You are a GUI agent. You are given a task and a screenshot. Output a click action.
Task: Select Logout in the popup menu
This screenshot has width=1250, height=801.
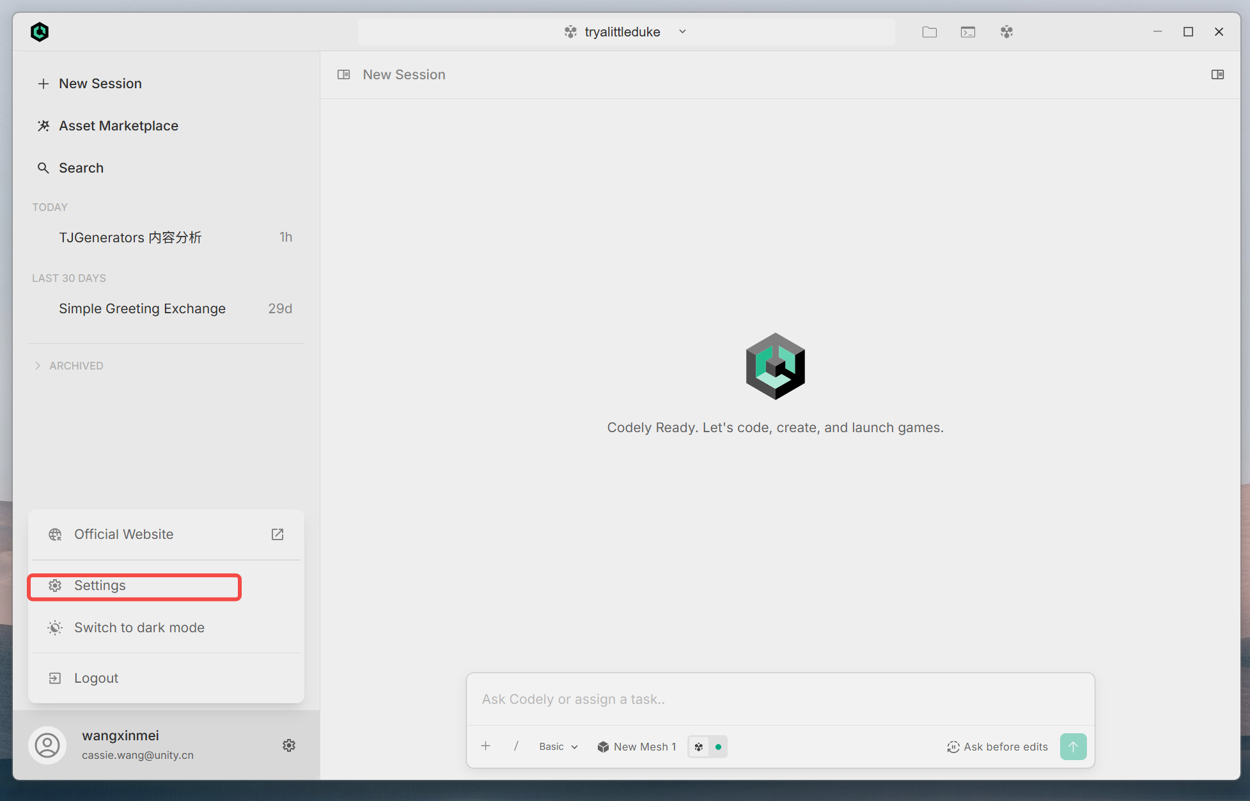point(166,678)
